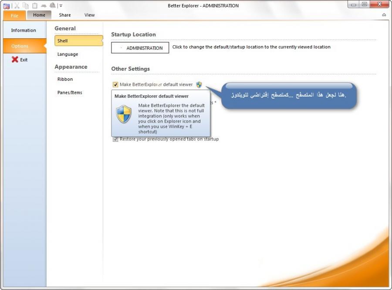Screen dimensions: 392x290
Task: Select Information in the left sidebar
Action: [24, 30]
